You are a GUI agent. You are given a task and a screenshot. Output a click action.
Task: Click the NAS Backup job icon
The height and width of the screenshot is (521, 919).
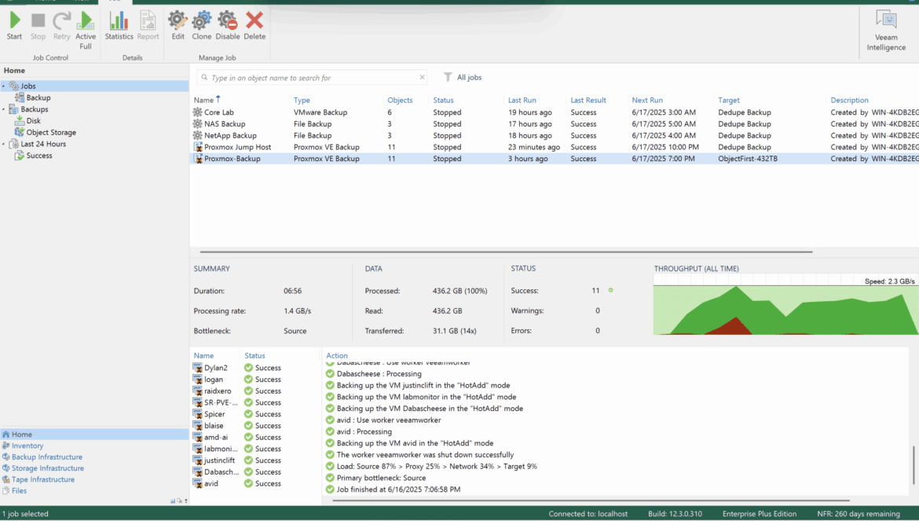[x=197, y=124]
